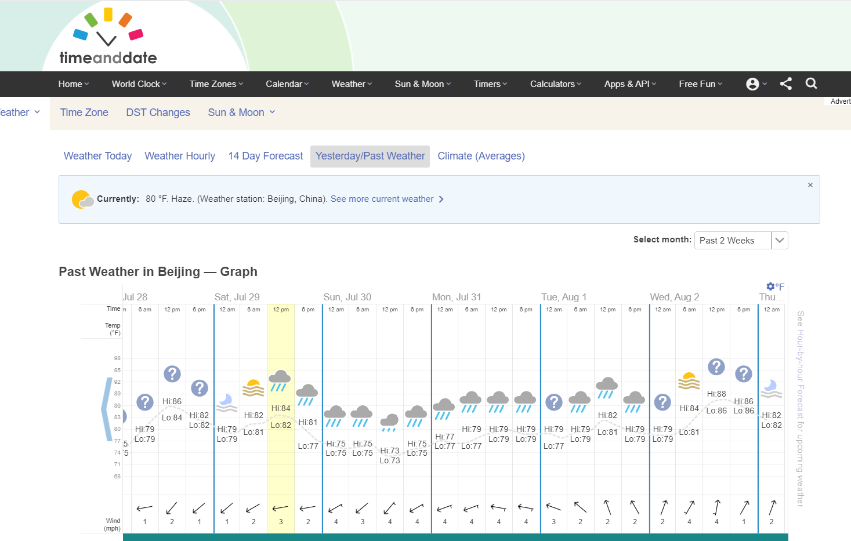
Task: Open DST Changes link
Action: click(x=158, y=112)
